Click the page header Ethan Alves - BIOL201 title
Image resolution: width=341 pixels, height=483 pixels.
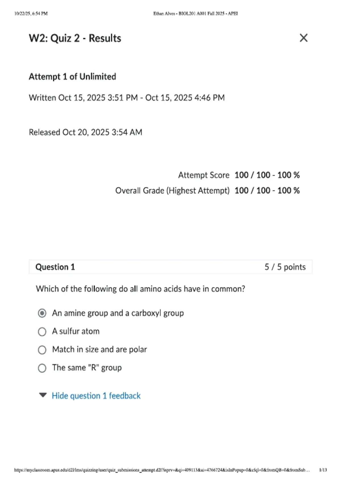pos(196,13)
